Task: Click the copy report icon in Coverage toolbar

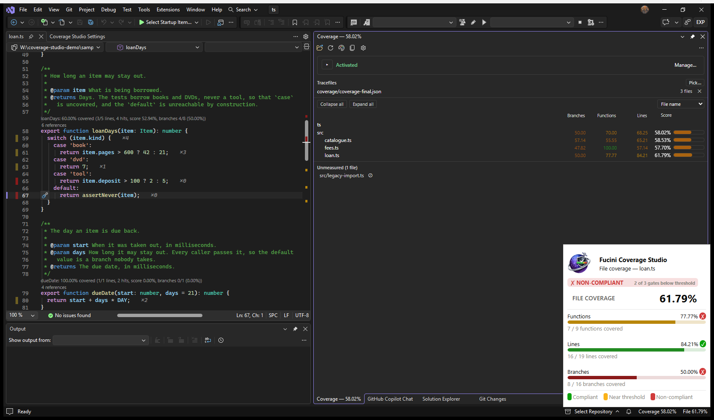Action: [x=352, y=48]
